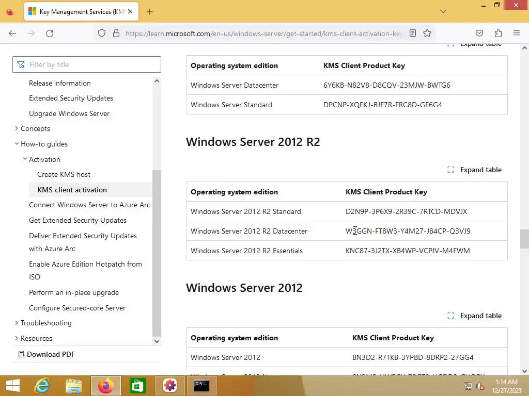The image size is (529, 396).
Task: Launch Internet Explorer from taskbar
Action: coord(42,386)
